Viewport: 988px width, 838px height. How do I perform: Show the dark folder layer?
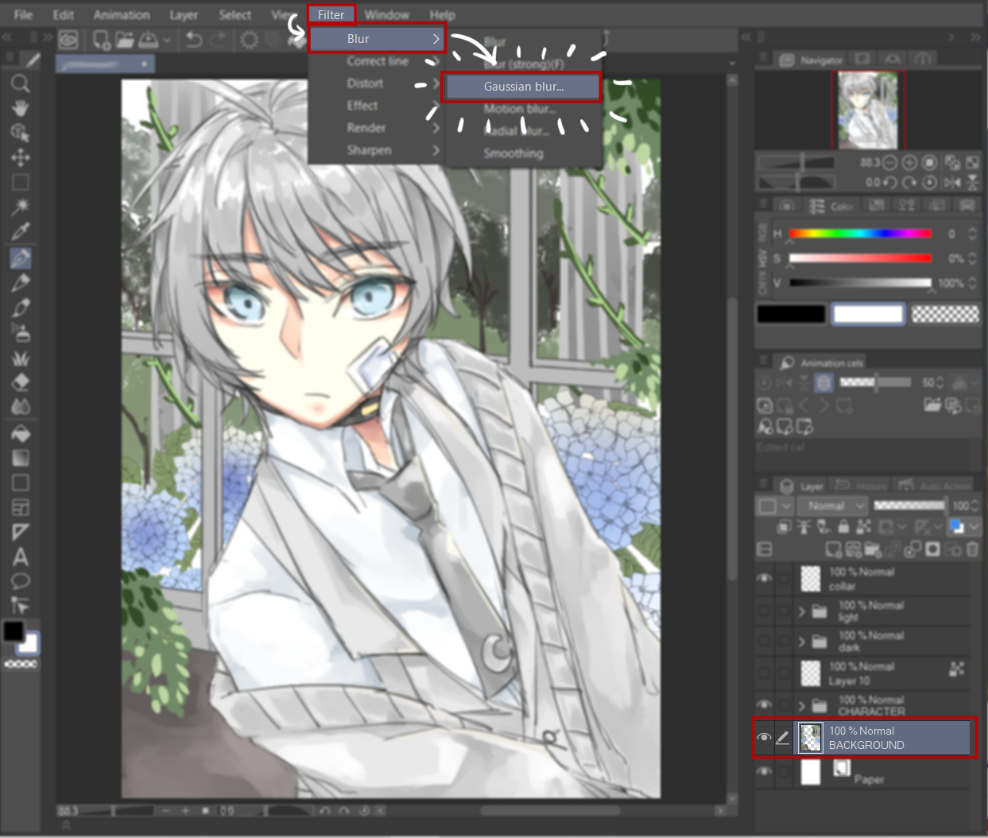tap(764, 641)
